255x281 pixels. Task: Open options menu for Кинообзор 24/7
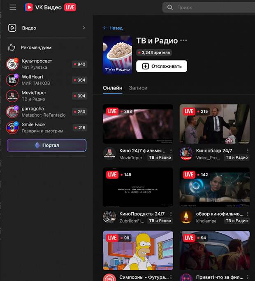(x=248, y=151)
